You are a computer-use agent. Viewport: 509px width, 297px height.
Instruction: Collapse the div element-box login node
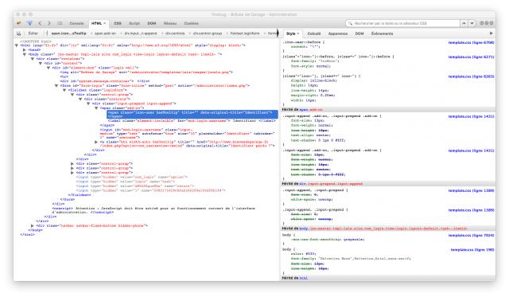[x=49, y=68]
